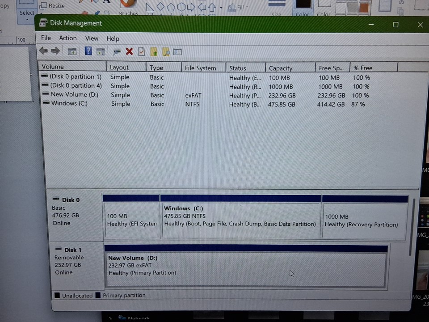Click the Resize button in Paint
This screenshot has width=429, height=322.
coord(53,6)
